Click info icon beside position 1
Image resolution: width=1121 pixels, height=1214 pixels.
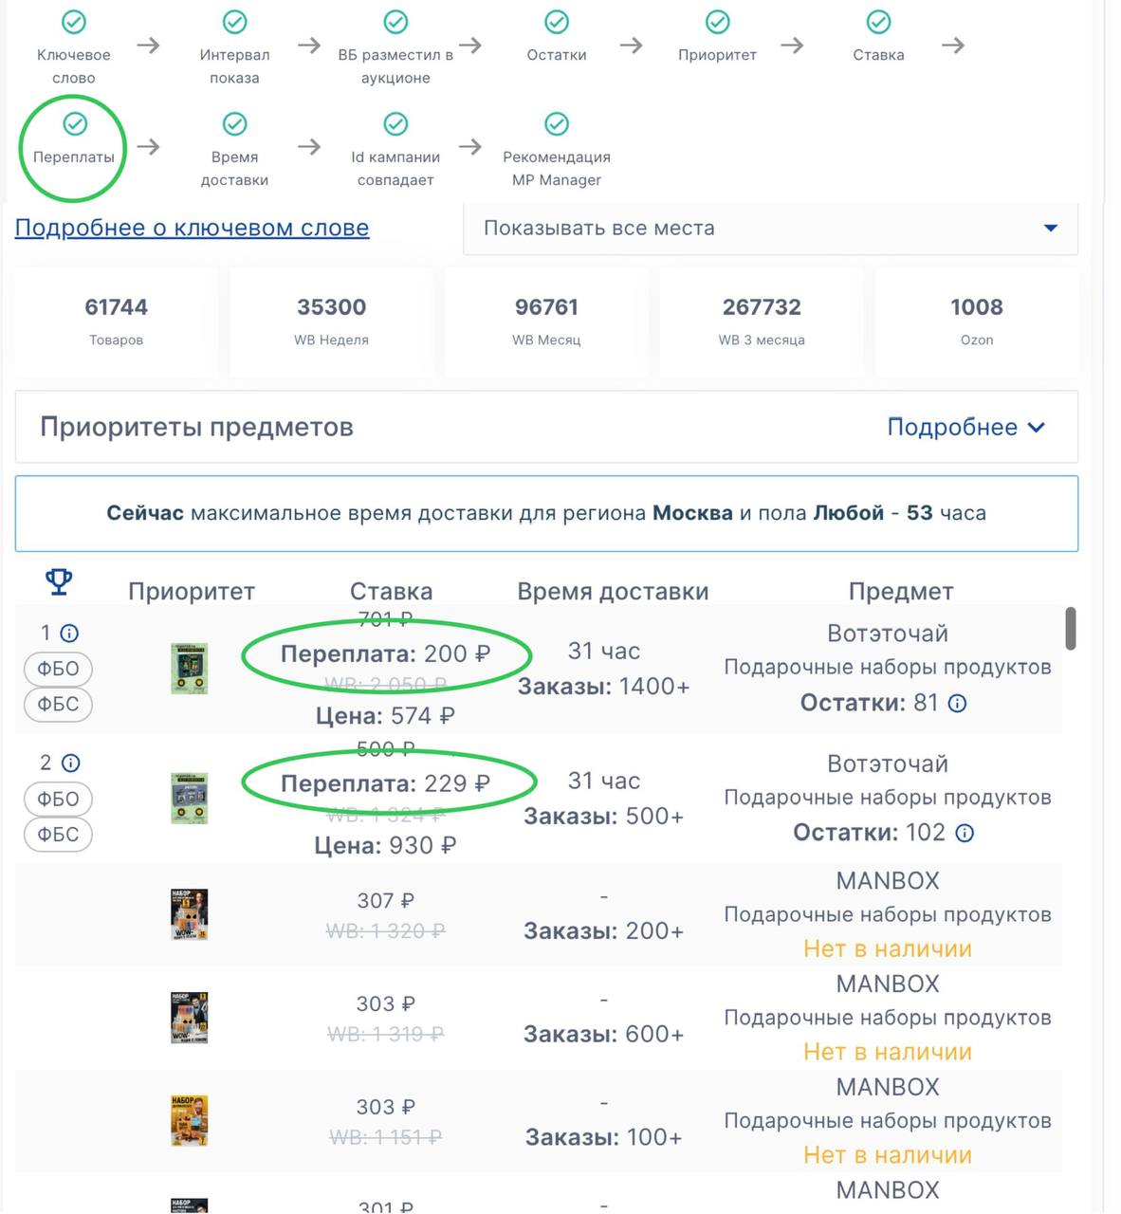69,634
